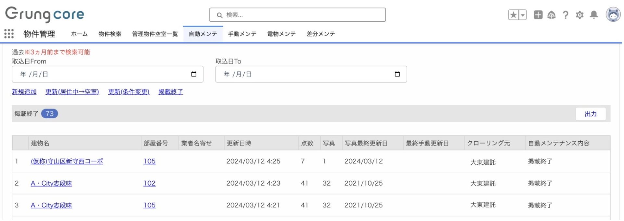Screen dimensions: 624x221
Task: Open calendar picker for 取込日From
Action: pyautogui.click(x=194, y=74)
